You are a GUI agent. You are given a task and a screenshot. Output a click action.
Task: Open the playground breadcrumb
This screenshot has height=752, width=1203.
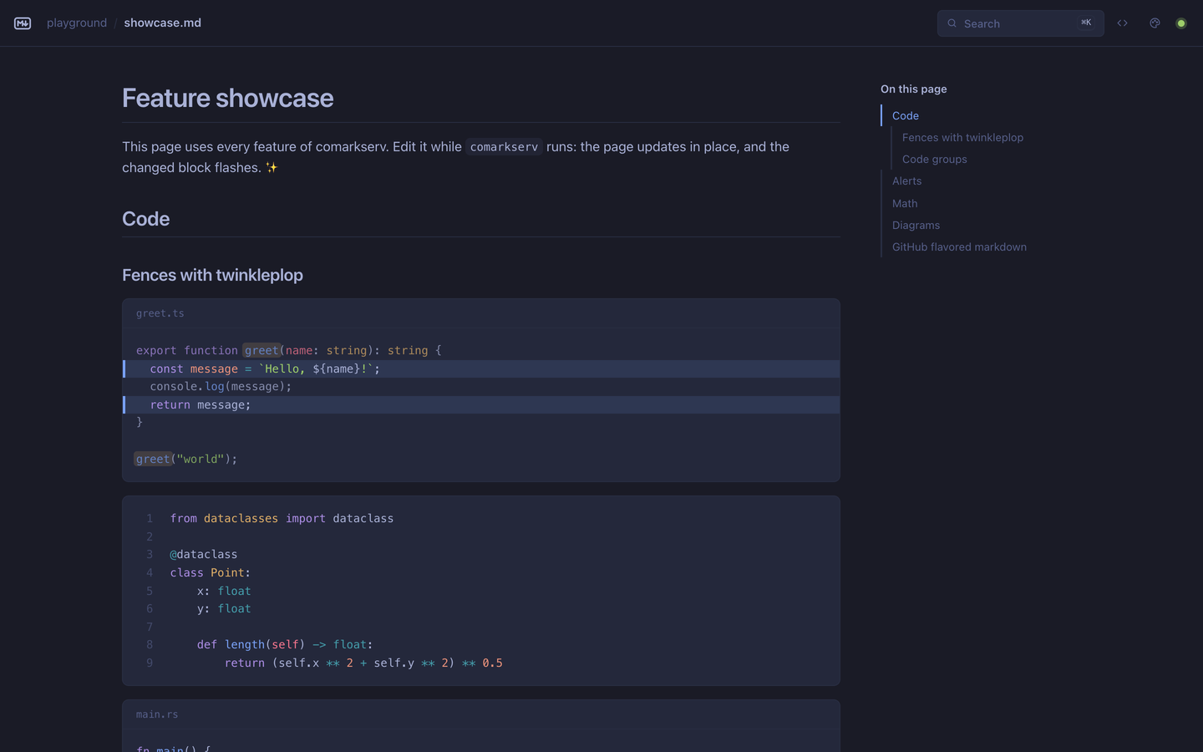tap(77, 23)
